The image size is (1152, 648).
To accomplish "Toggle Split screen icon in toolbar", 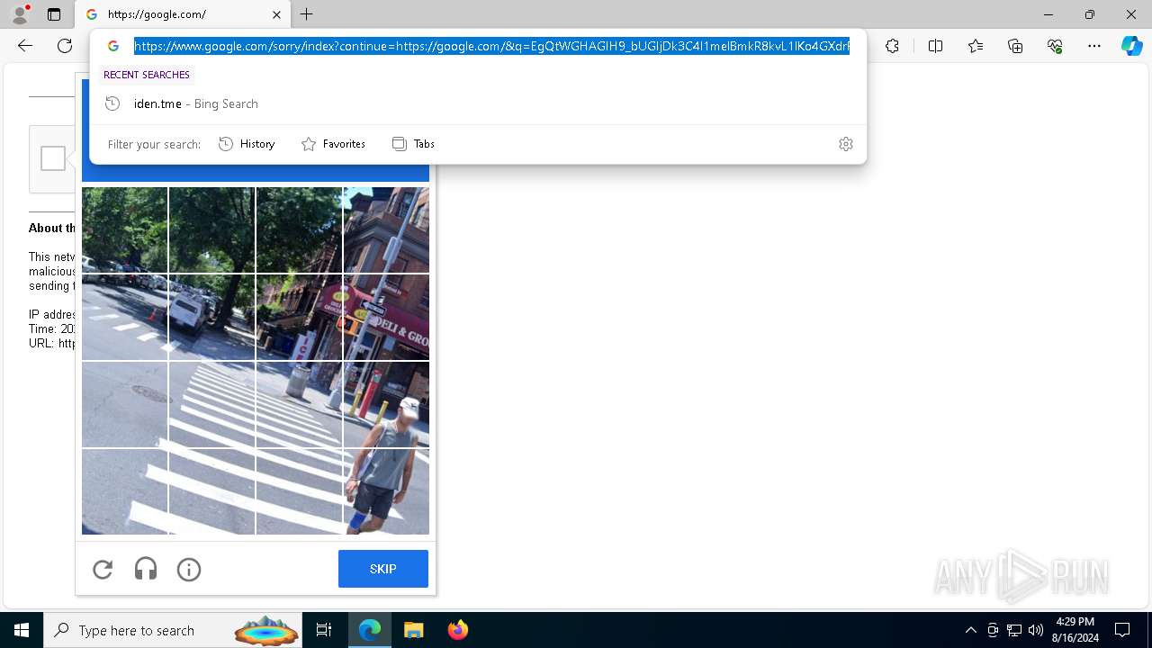I will (x=935, y=46).
